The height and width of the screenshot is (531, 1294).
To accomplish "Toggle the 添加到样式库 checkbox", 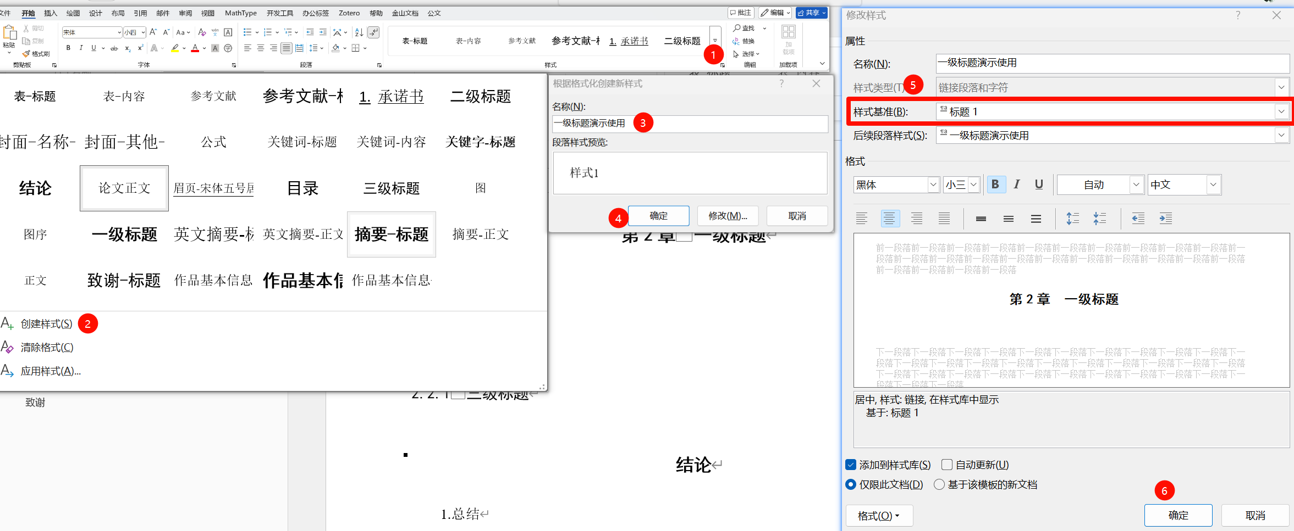I will 851,465.
